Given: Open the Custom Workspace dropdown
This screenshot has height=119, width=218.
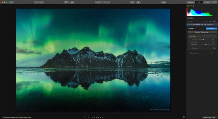Looking at the screenshot, I should pyautogui.click(x=202, y=32).
